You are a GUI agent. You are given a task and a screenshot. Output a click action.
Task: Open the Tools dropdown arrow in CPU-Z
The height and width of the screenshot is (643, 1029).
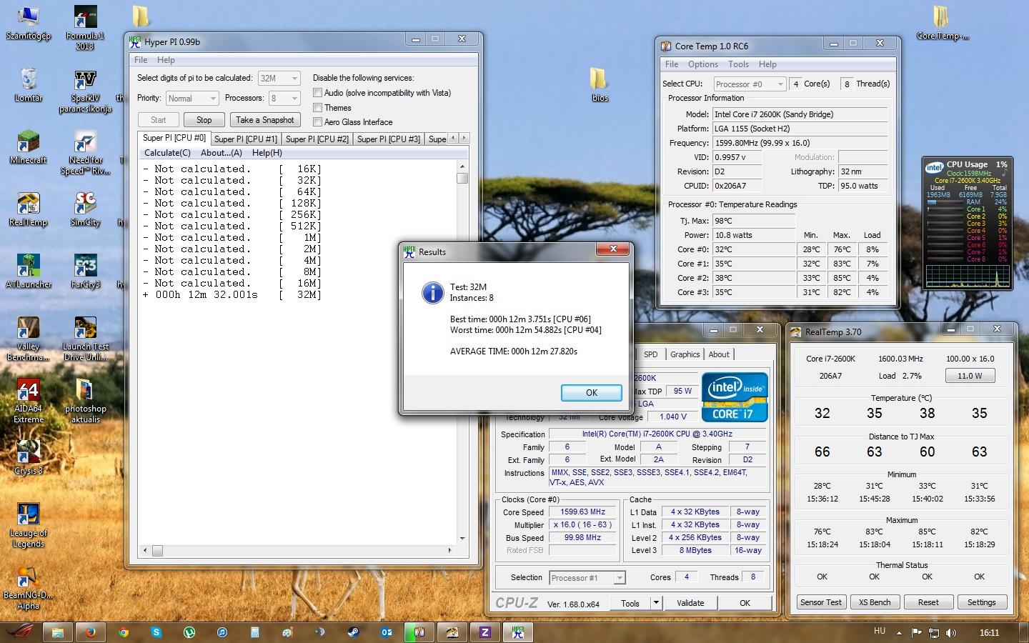[655, 603]
